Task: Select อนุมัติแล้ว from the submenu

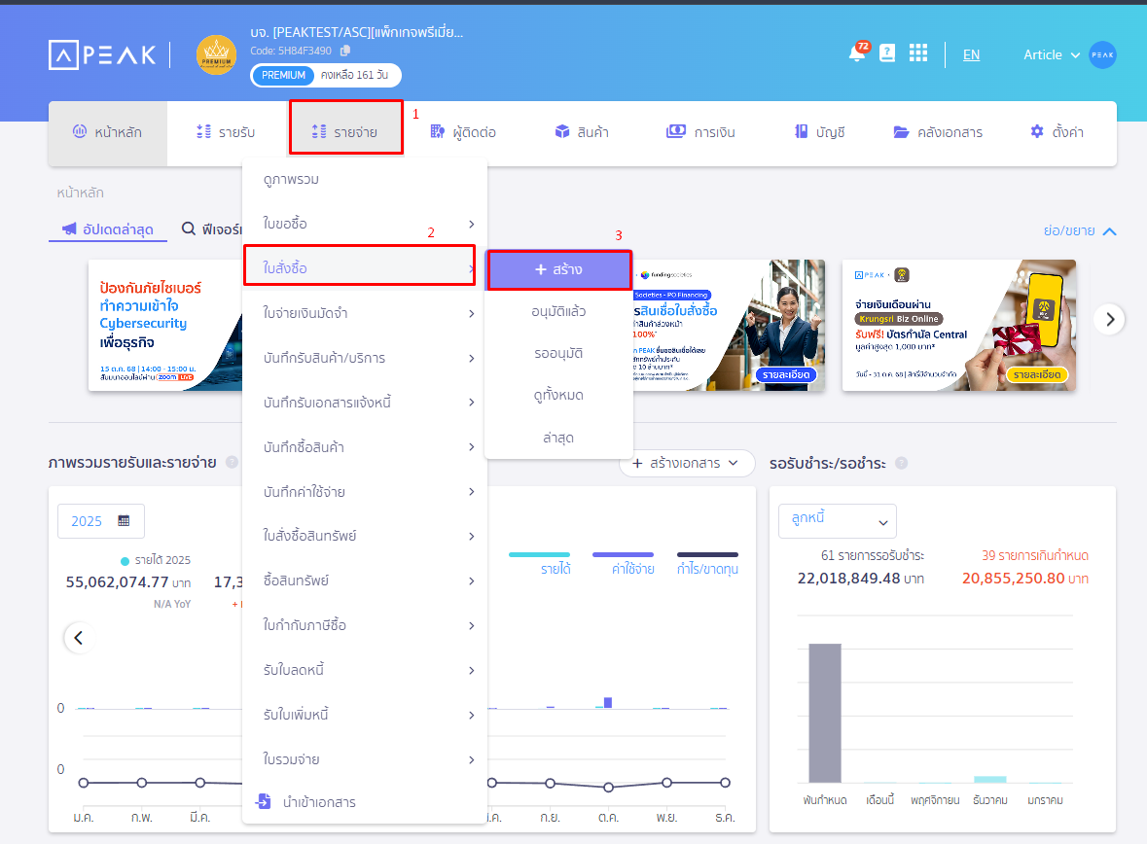Action: coord(558,311)
